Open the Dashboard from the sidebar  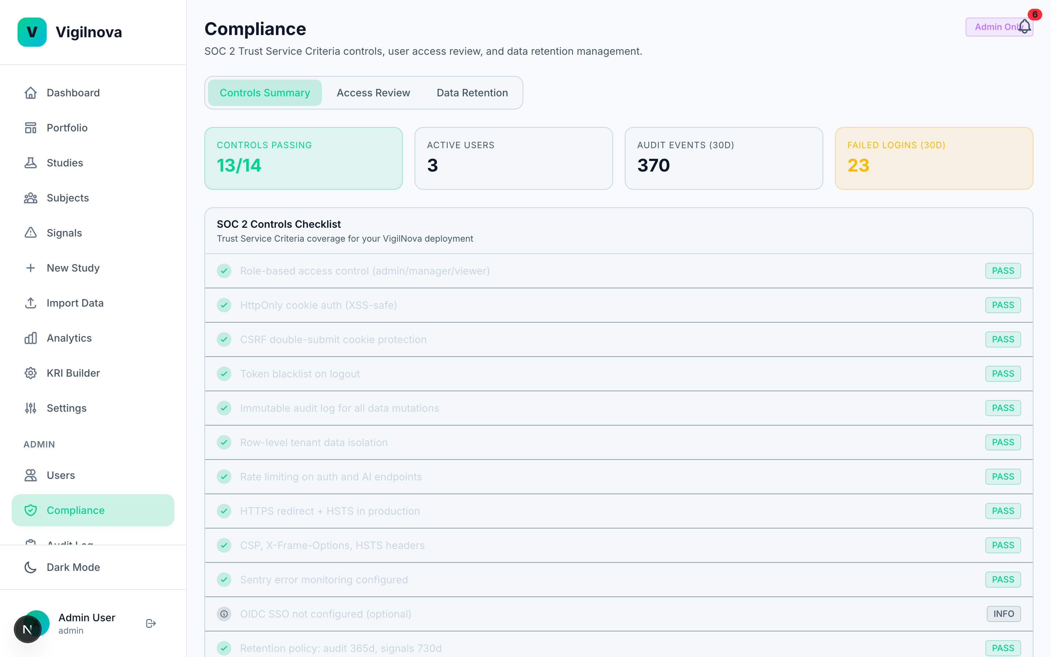pos(73,93)
